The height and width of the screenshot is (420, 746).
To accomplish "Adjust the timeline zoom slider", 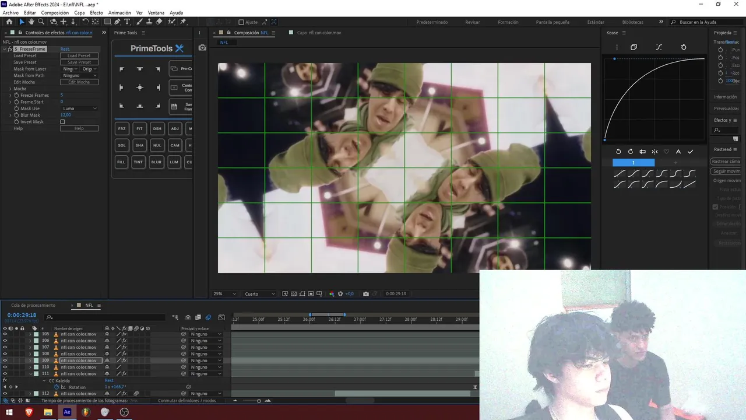I will (x=259, y=401).
